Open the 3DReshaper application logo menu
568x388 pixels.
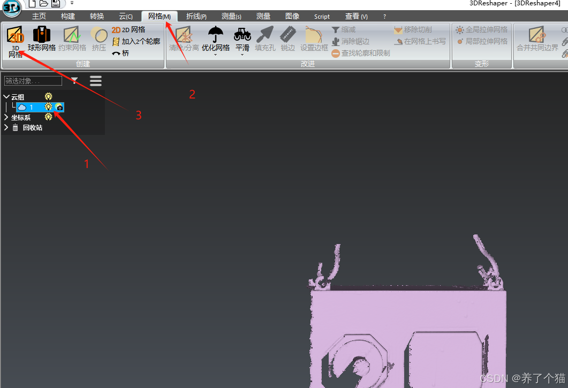(x=12, y=8)
